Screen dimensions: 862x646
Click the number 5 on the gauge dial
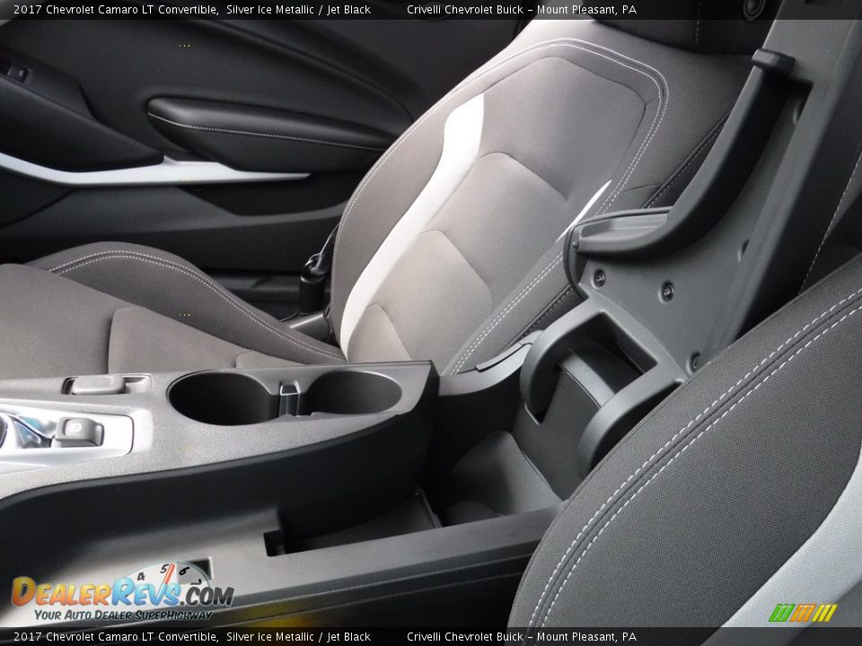(x=164, y=568)
